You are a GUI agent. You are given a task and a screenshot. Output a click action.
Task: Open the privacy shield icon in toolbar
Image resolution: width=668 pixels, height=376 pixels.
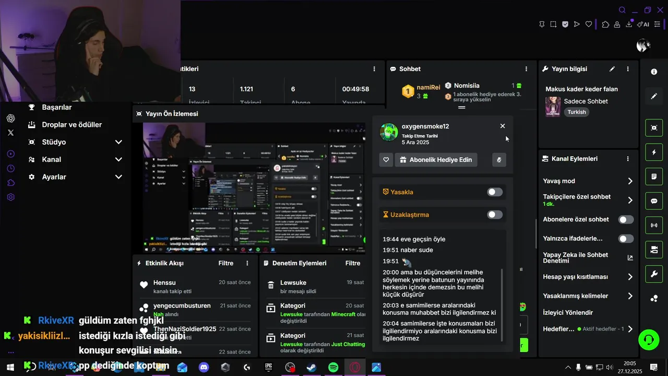click(565, 24)
